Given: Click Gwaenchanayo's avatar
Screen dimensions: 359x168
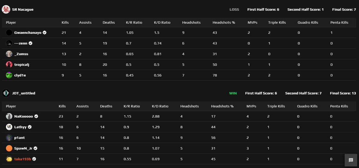Looking at the screenshot, I should click(x=9, y=33).
